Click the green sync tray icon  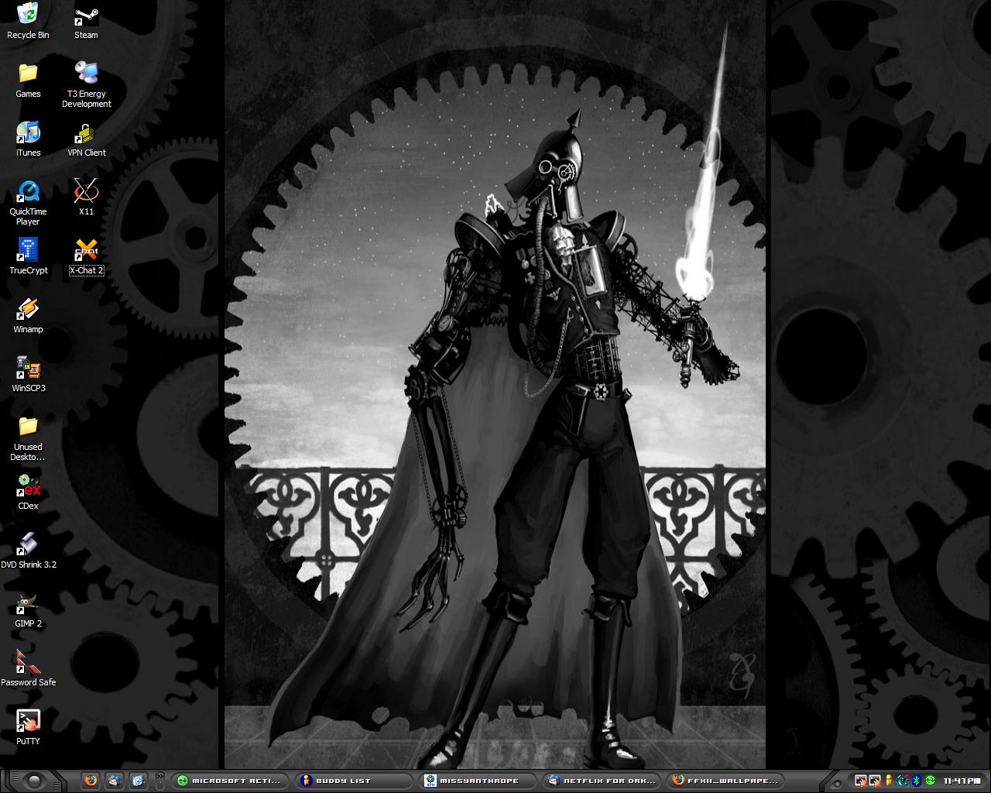click(930, 781)
